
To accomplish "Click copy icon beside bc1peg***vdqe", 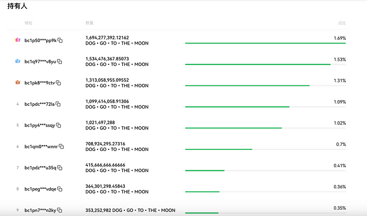I will click(x=60, y=189).
